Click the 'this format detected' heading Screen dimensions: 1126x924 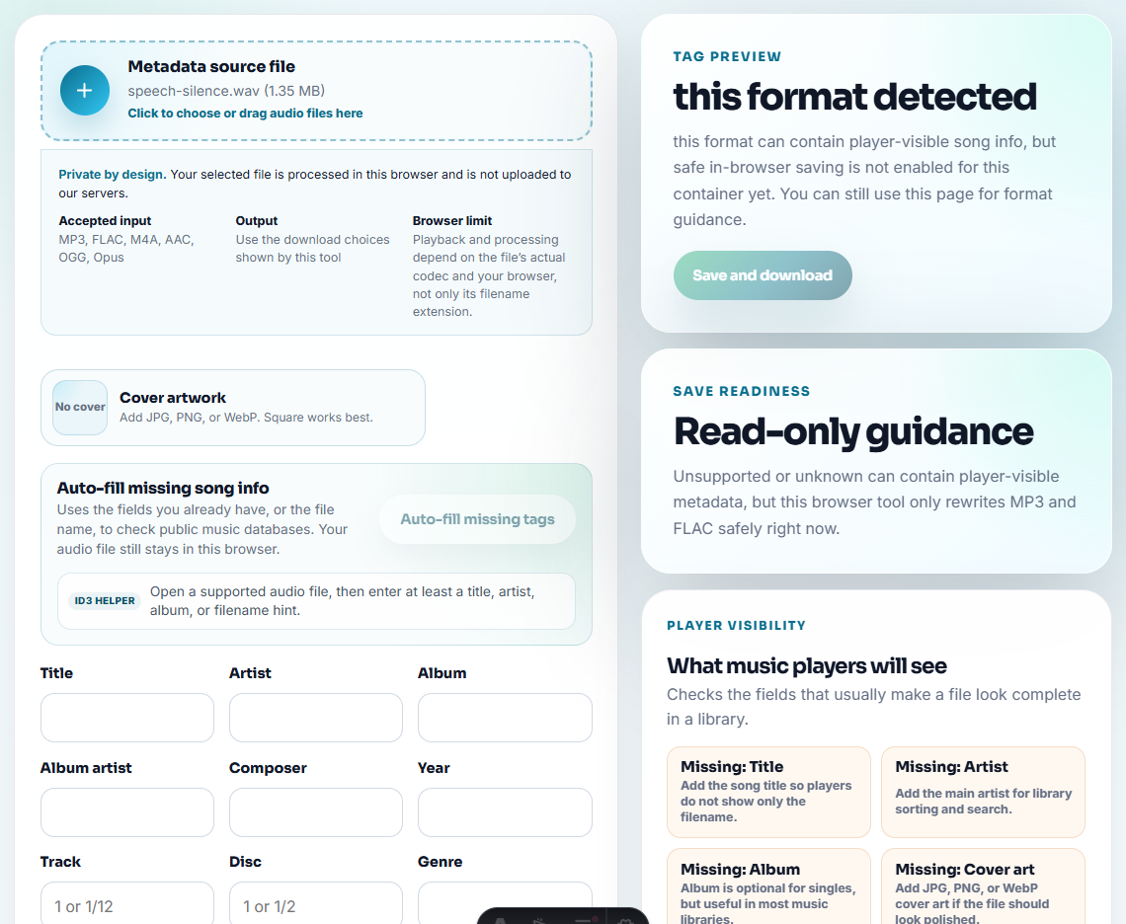tap(854, 97)
